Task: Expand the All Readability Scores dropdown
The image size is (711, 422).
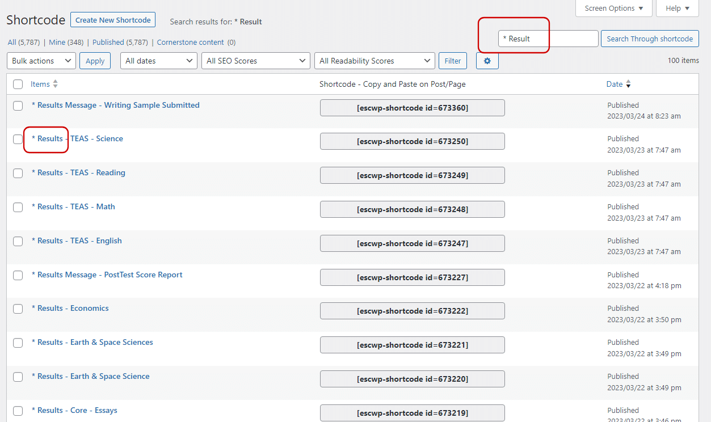Action: coord(375,61)
